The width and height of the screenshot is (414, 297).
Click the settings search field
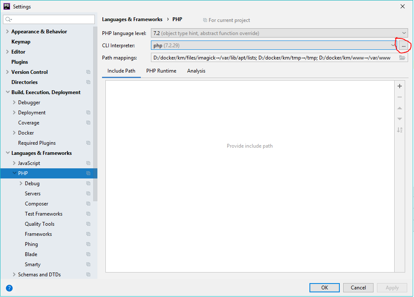(x=53, y=19)
